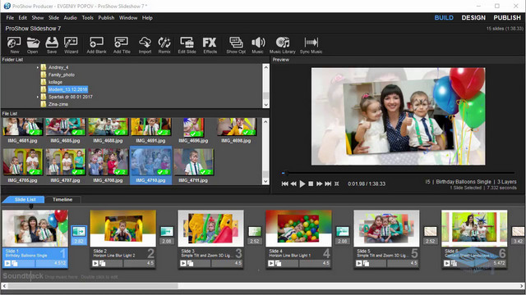The height and width of the screenshot is (295, 526).
Task: Launch the Wizard tool
Action: (71, 45)
